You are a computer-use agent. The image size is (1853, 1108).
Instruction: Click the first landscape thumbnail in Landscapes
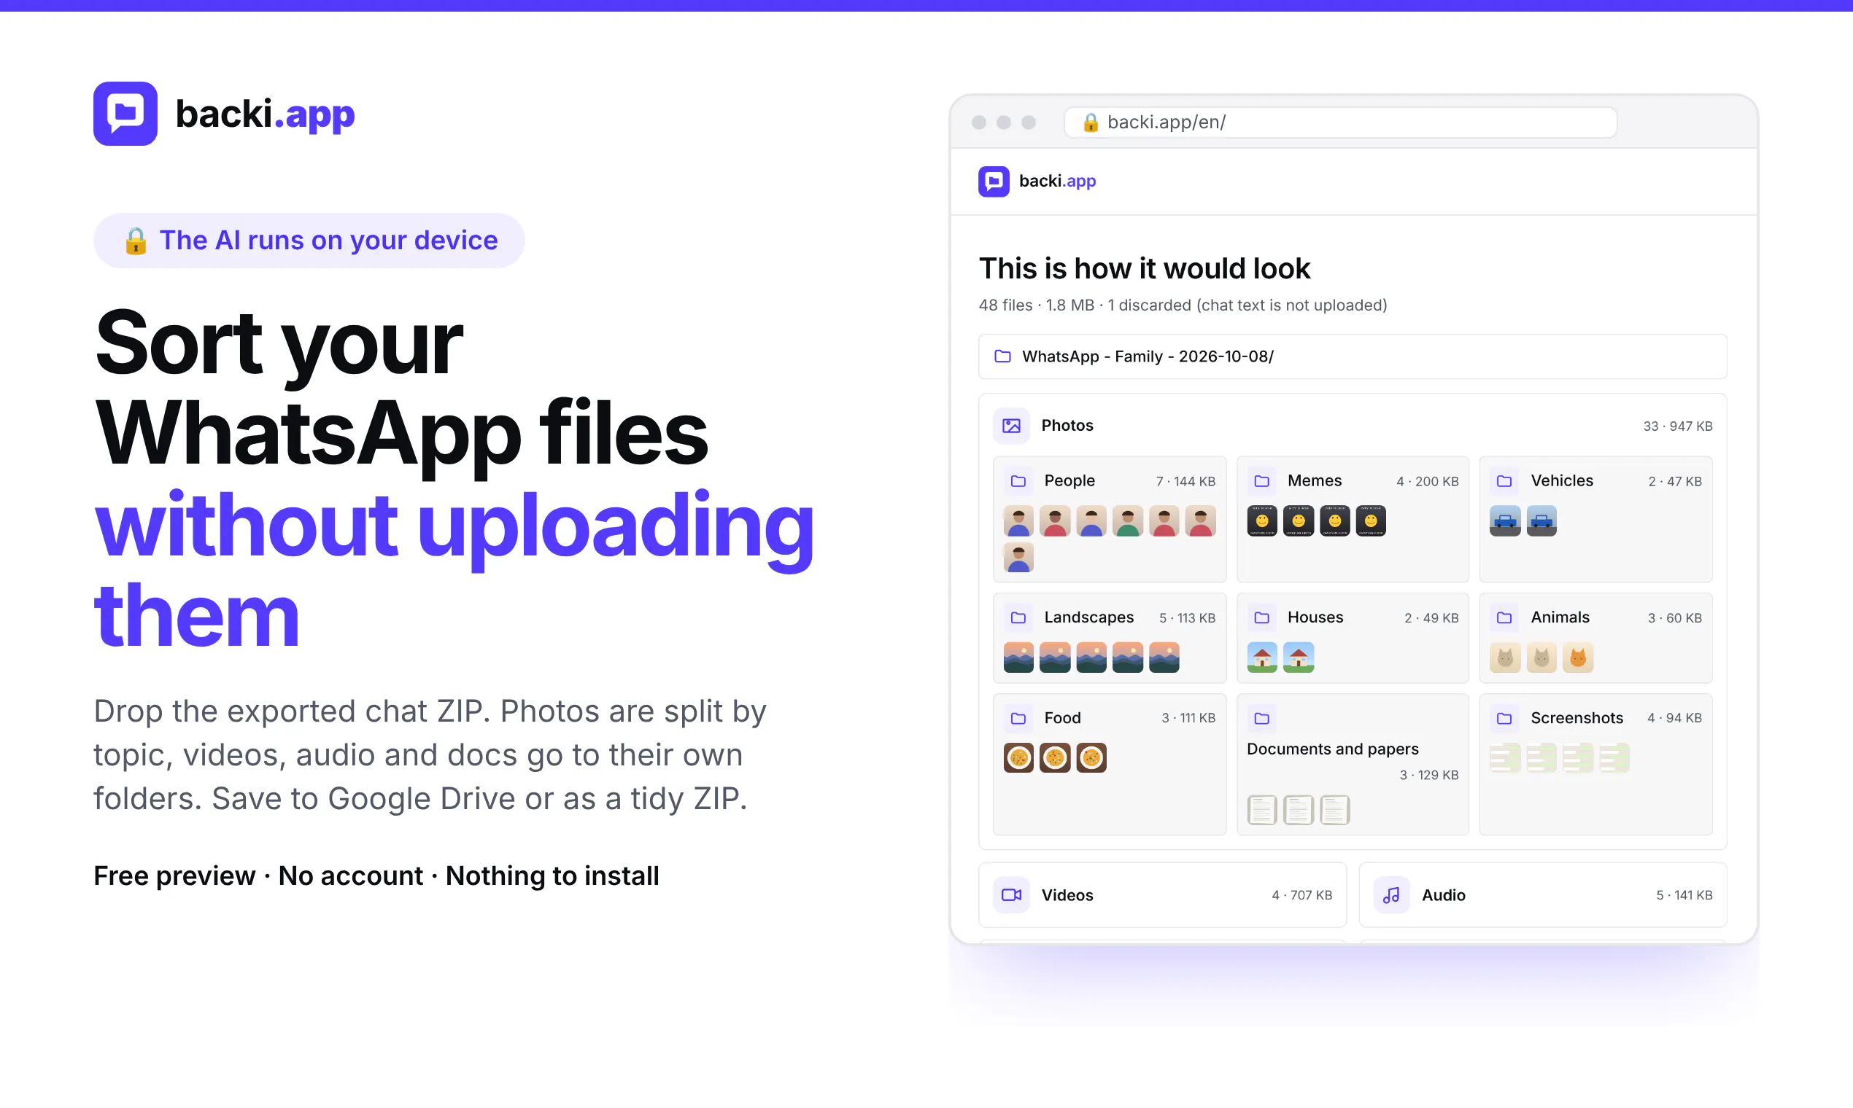point(1018,658)
